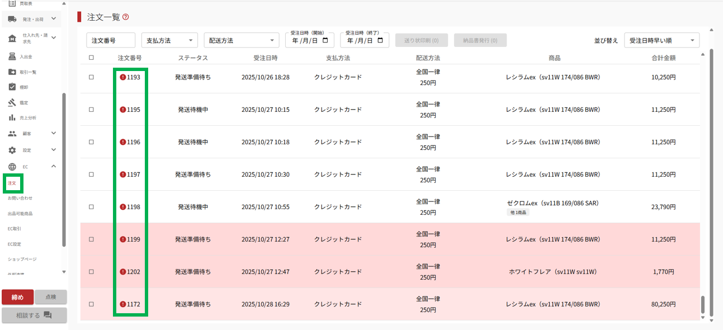This screenshot has height=330, width=723.
Task: Click the help icon beside 注文一覧
Action: (x=126, y=17)
